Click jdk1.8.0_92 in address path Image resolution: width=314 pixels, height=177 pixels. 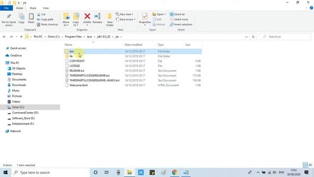point(104,37)
